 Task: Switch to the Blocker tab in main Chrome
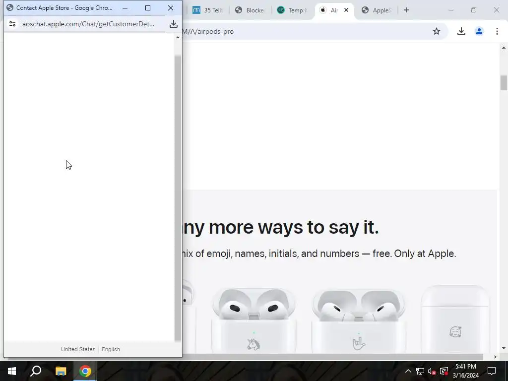[x=251, y=10]
